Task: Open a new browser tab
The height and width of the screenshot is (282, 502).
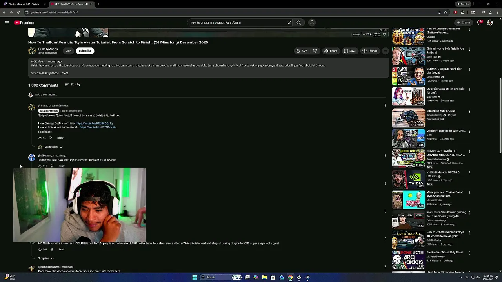Action: (98, 4)
